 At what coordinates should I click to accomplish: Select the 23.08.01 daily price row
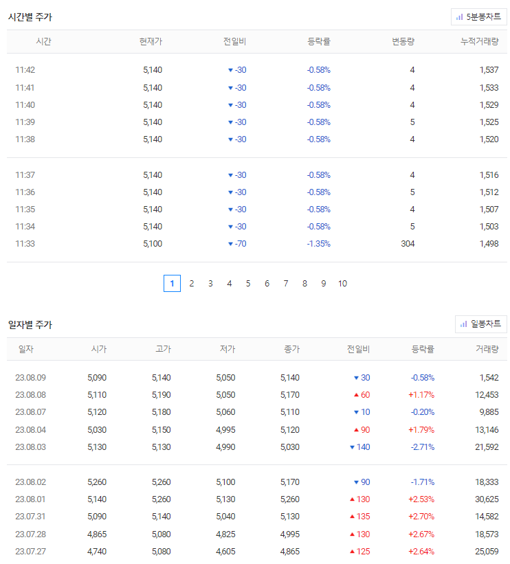pyautogui.click(x=256, y=499)
